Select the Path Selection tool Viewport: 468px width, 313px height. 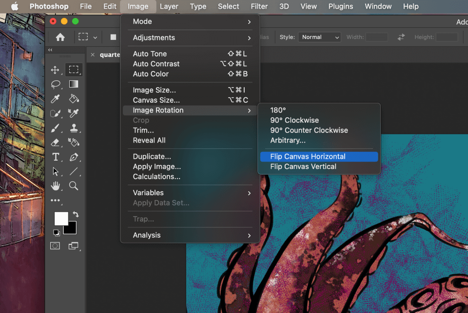(x=56, y=171)
